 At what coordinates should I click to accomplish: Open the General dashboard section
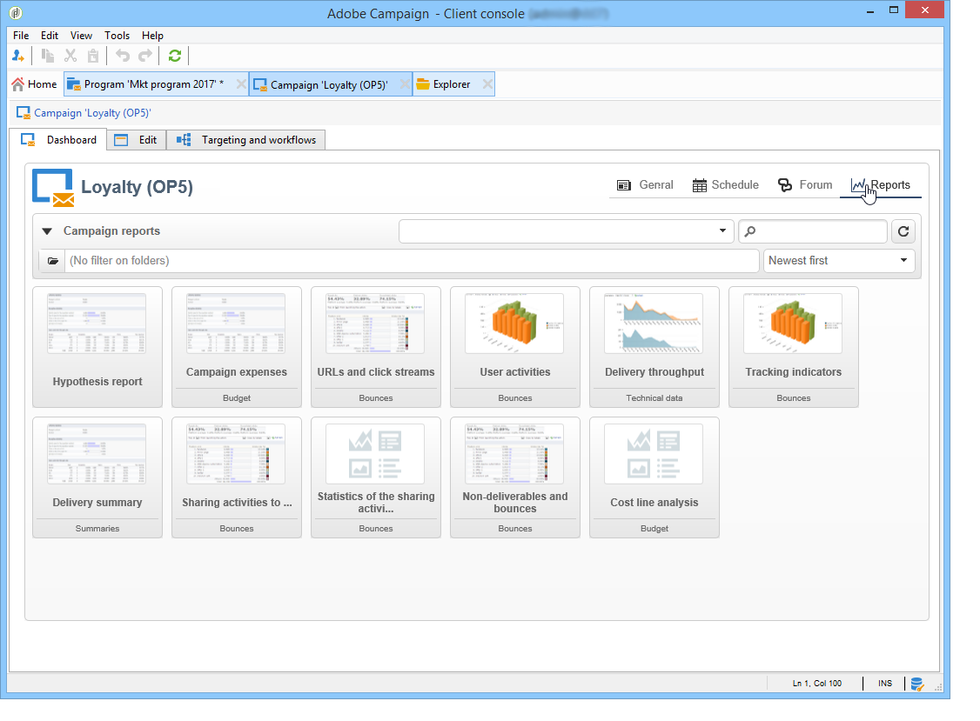click(644, 185)
